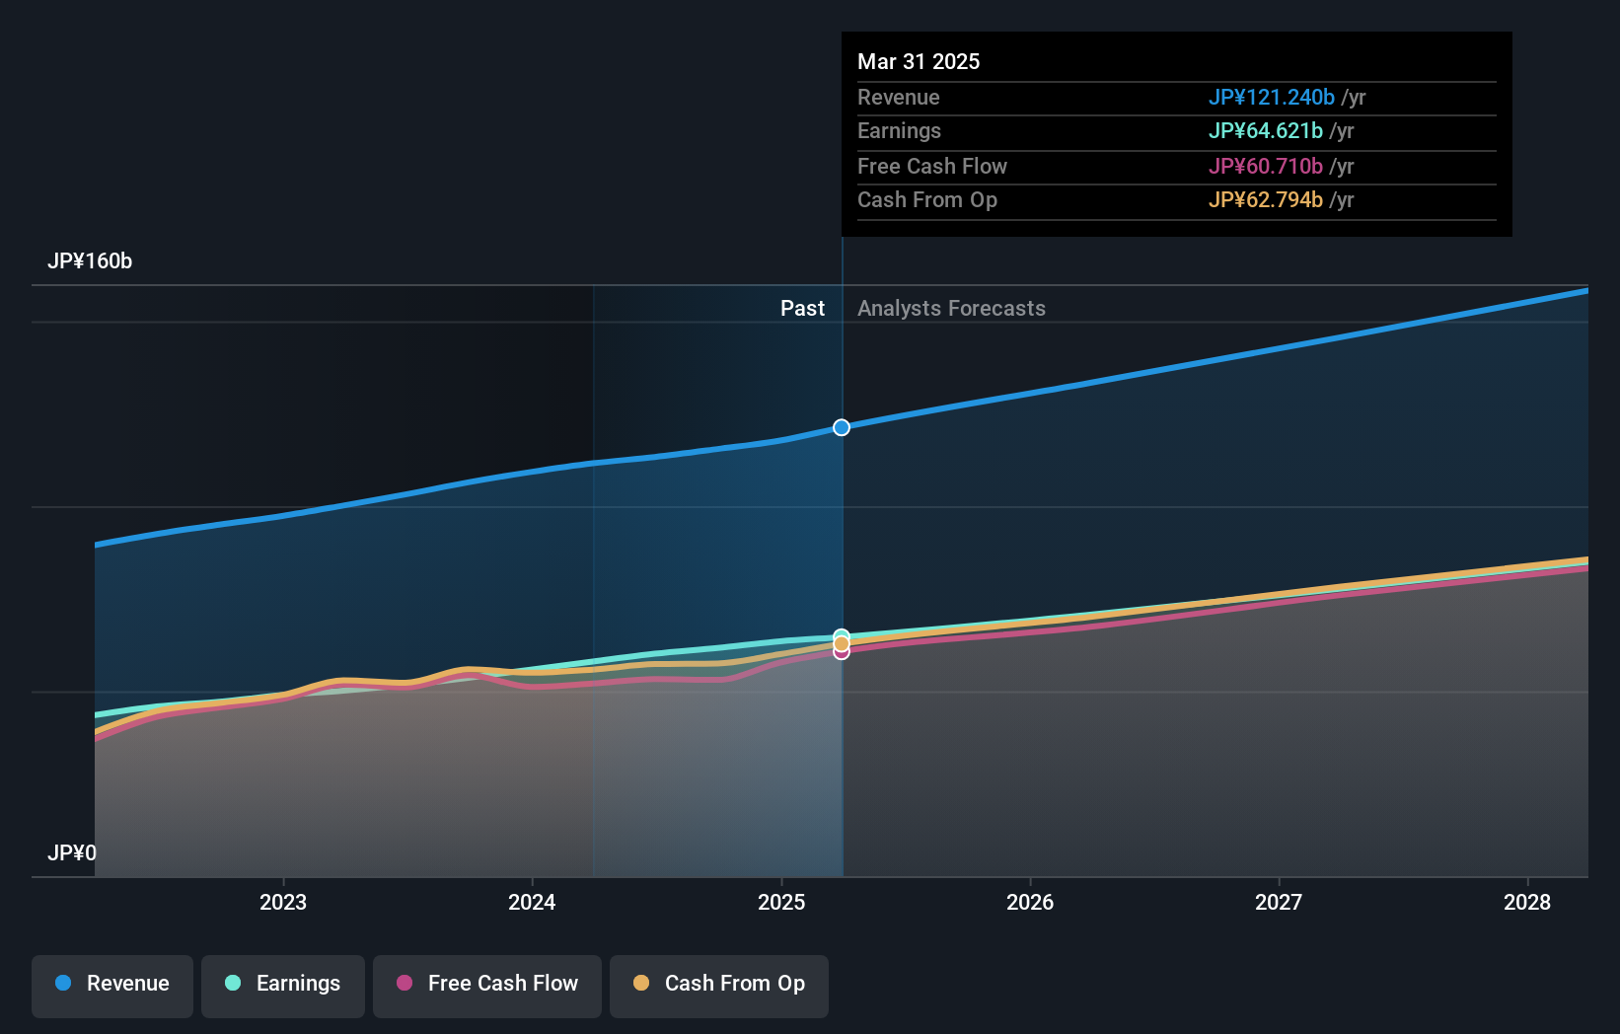Click the 'Cash From Op' row label in the tooltip
Viewport: 1620px width, 1034px height.
[927, 200]
